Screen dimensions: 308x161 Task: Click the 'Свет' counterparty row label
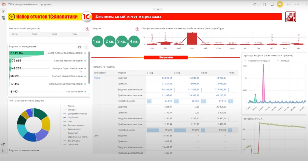pyautogui.click(x=96, y=136)
